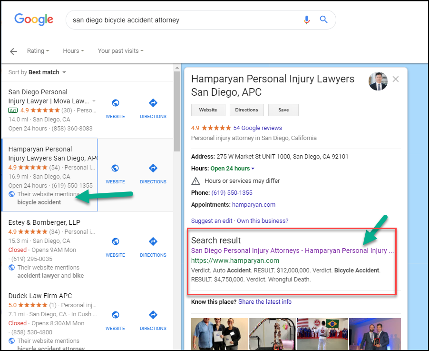The width and height of the screenshot is (429, 351).
Task: Expand Open 24 hours schedule in details panel
Action: [232, 169]
